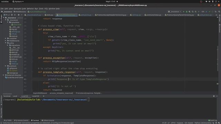Screen dimensions: 221x124
Task: Click the Git commit checkmark icon
Action: 210,12
